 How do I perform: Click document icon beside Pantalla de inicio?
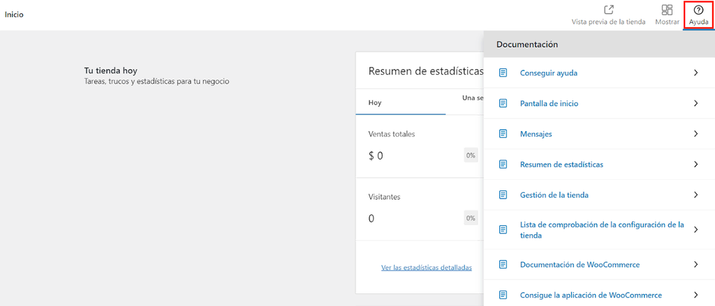[503, 103]
